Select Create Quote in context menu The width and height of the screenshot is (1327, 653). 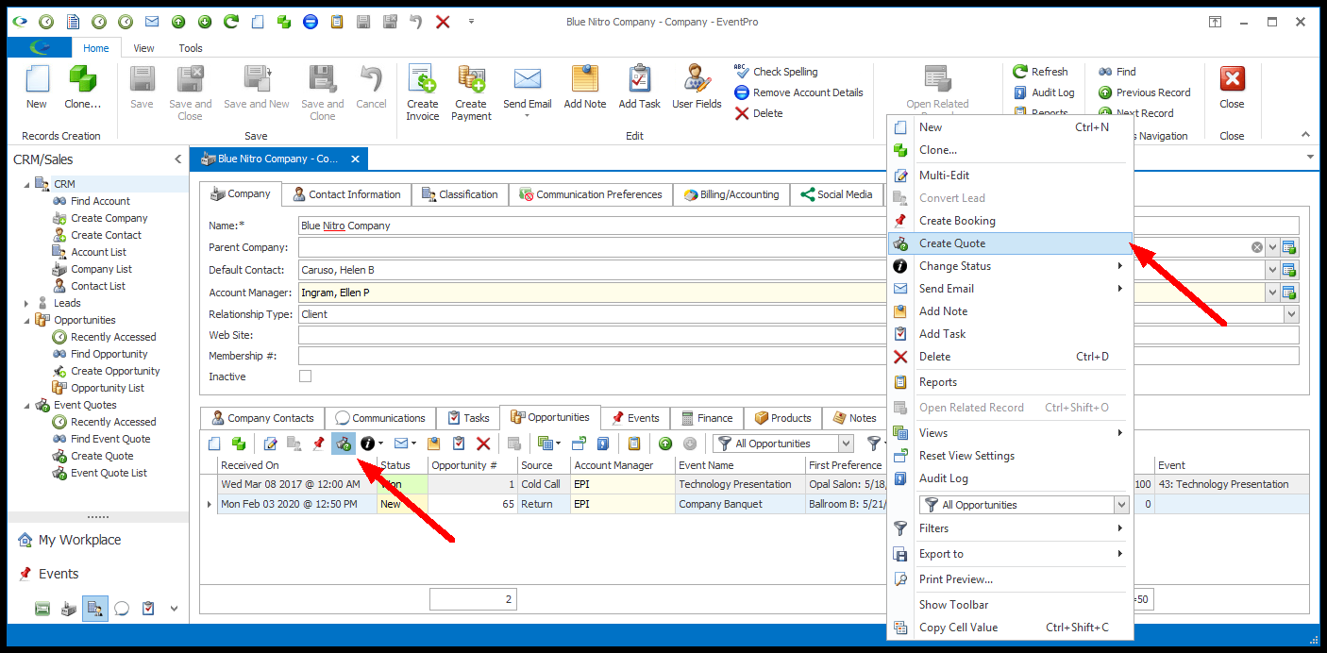[x=1010, y=243]
